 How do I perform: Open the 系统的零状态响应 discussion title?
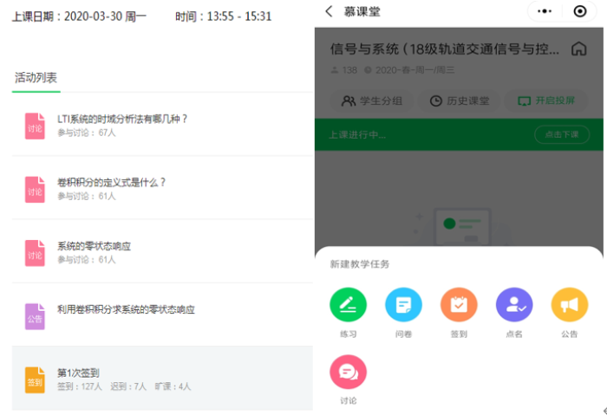click(x=94, y=246)
